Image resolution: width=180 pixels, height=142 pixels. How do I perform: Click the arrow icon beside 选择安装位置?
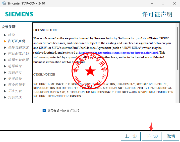[5, 60]
